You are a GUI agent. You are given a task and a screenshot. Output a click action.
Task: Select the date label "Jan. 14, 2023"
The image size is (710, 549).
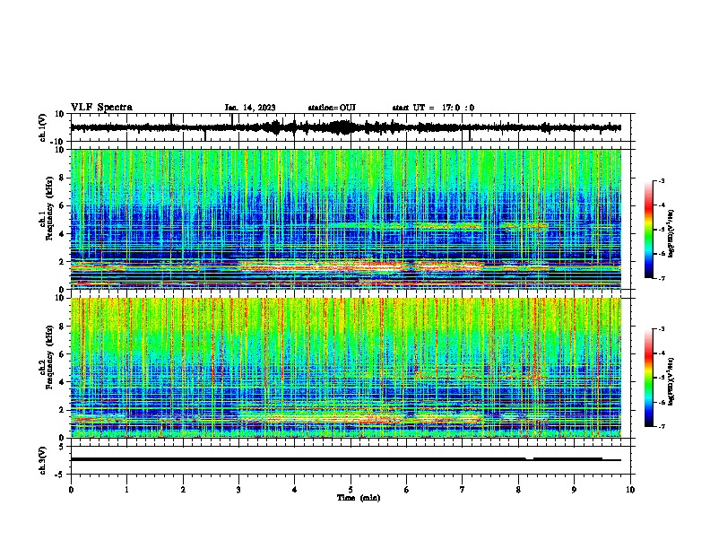click(250, 108)
